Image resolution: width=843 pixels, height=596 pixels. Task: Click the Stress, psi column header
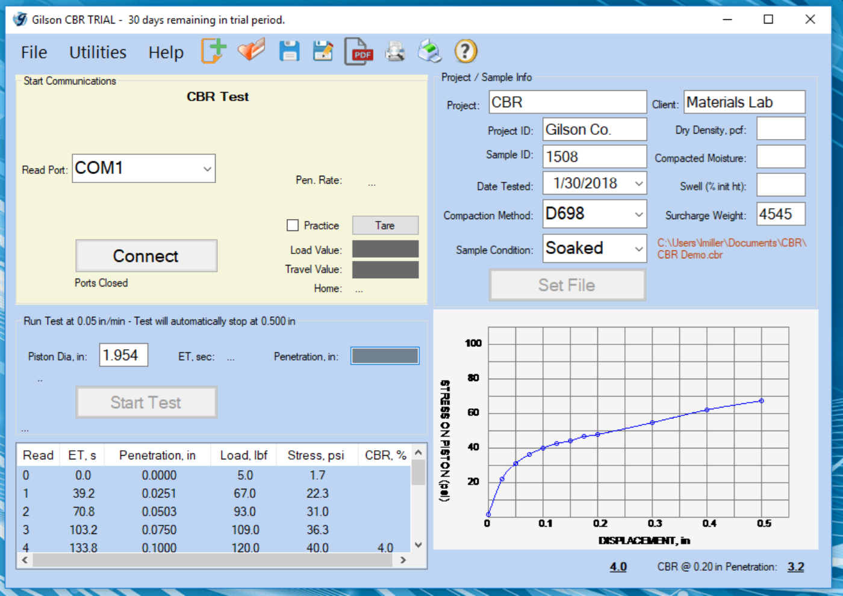pos(316,455)
